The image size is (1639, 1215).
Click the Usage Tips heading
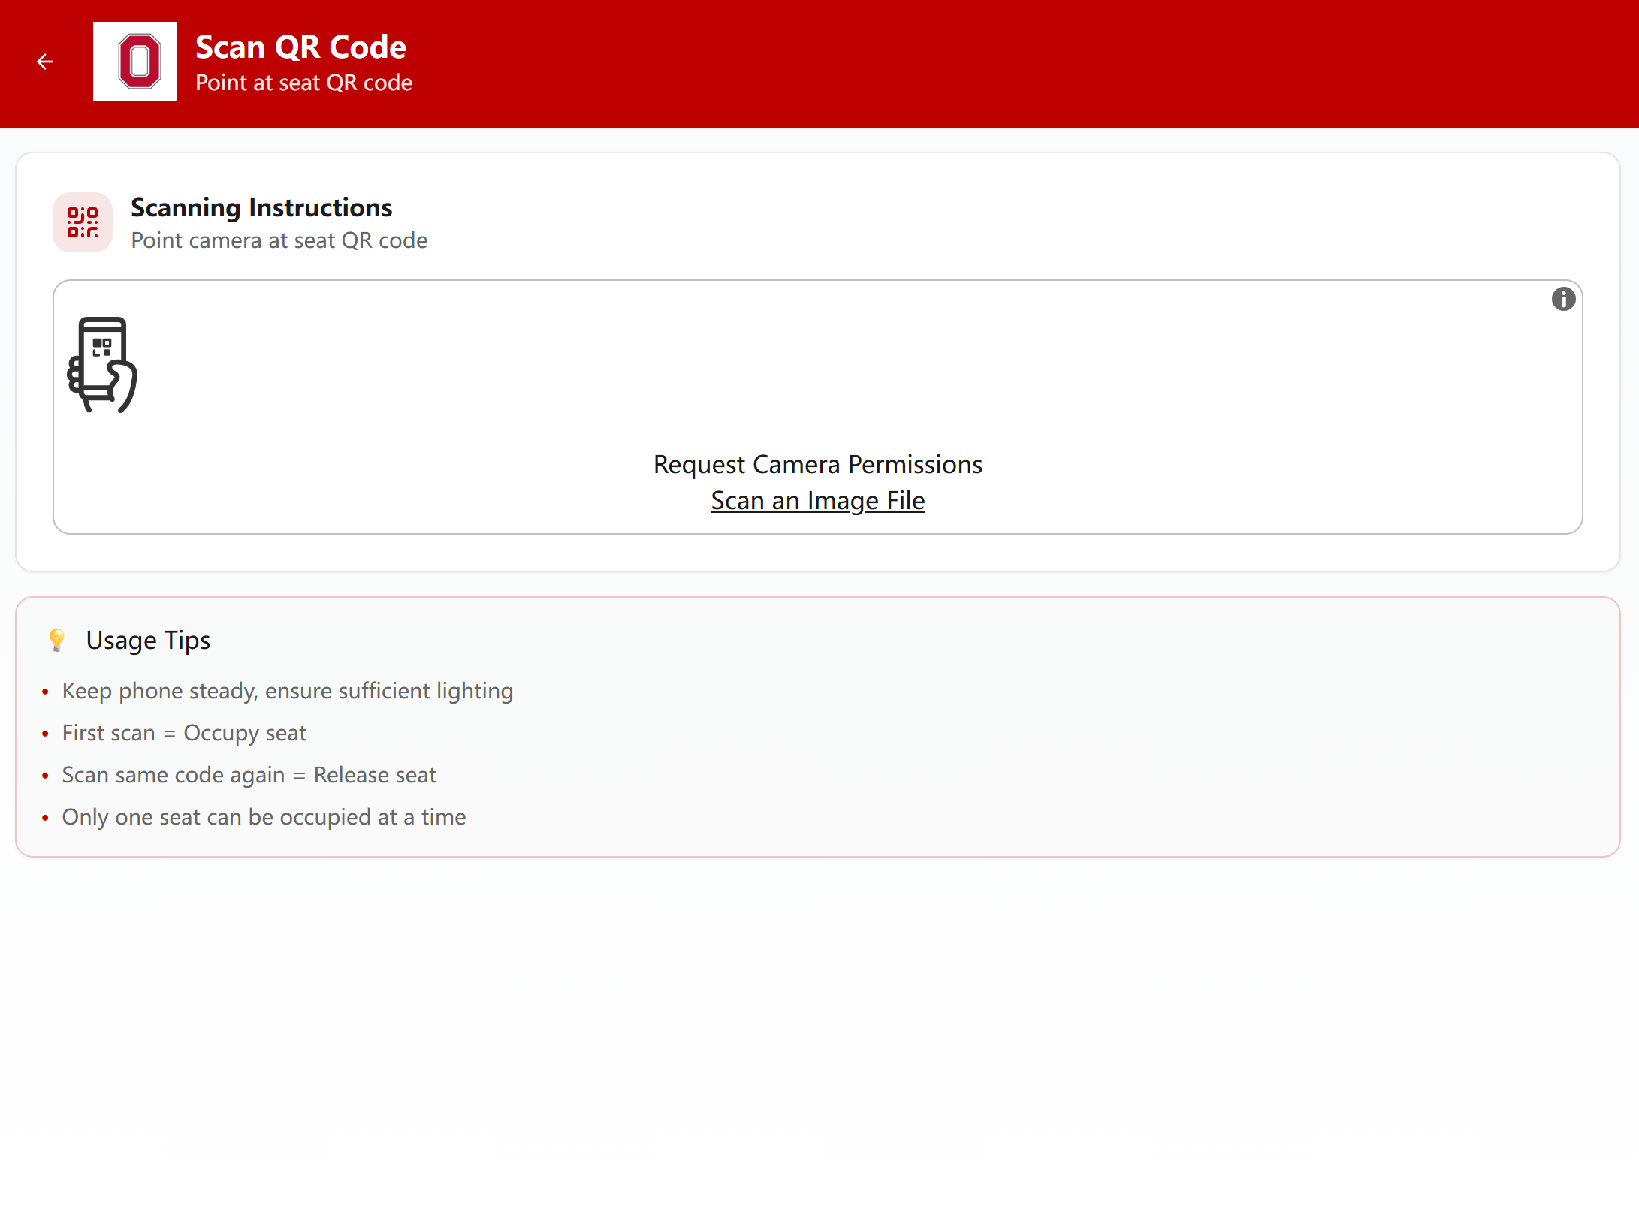tap(148, 640)
